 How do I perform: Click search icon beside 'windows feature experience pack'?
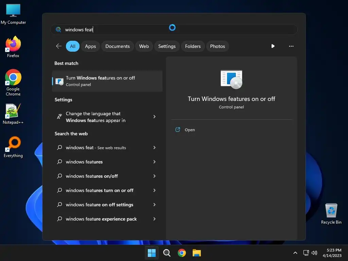pos(59,219)
